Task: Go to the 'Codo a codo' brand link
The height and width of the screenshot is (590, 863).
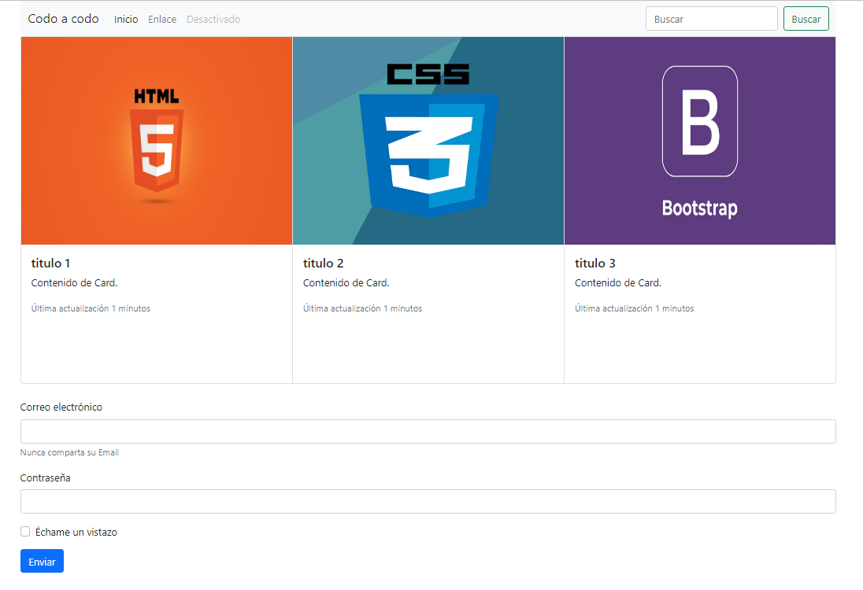Action: click(63, 19)
